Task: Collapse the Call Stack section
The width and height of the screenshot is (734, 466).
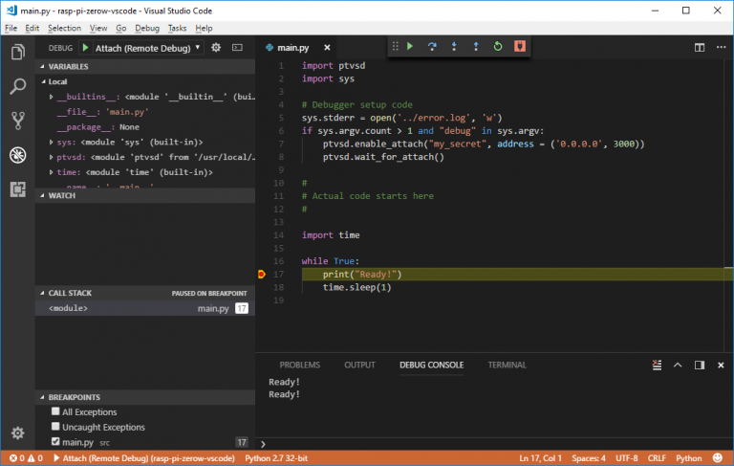Action: pyautogui.click(x=69, y=293)
